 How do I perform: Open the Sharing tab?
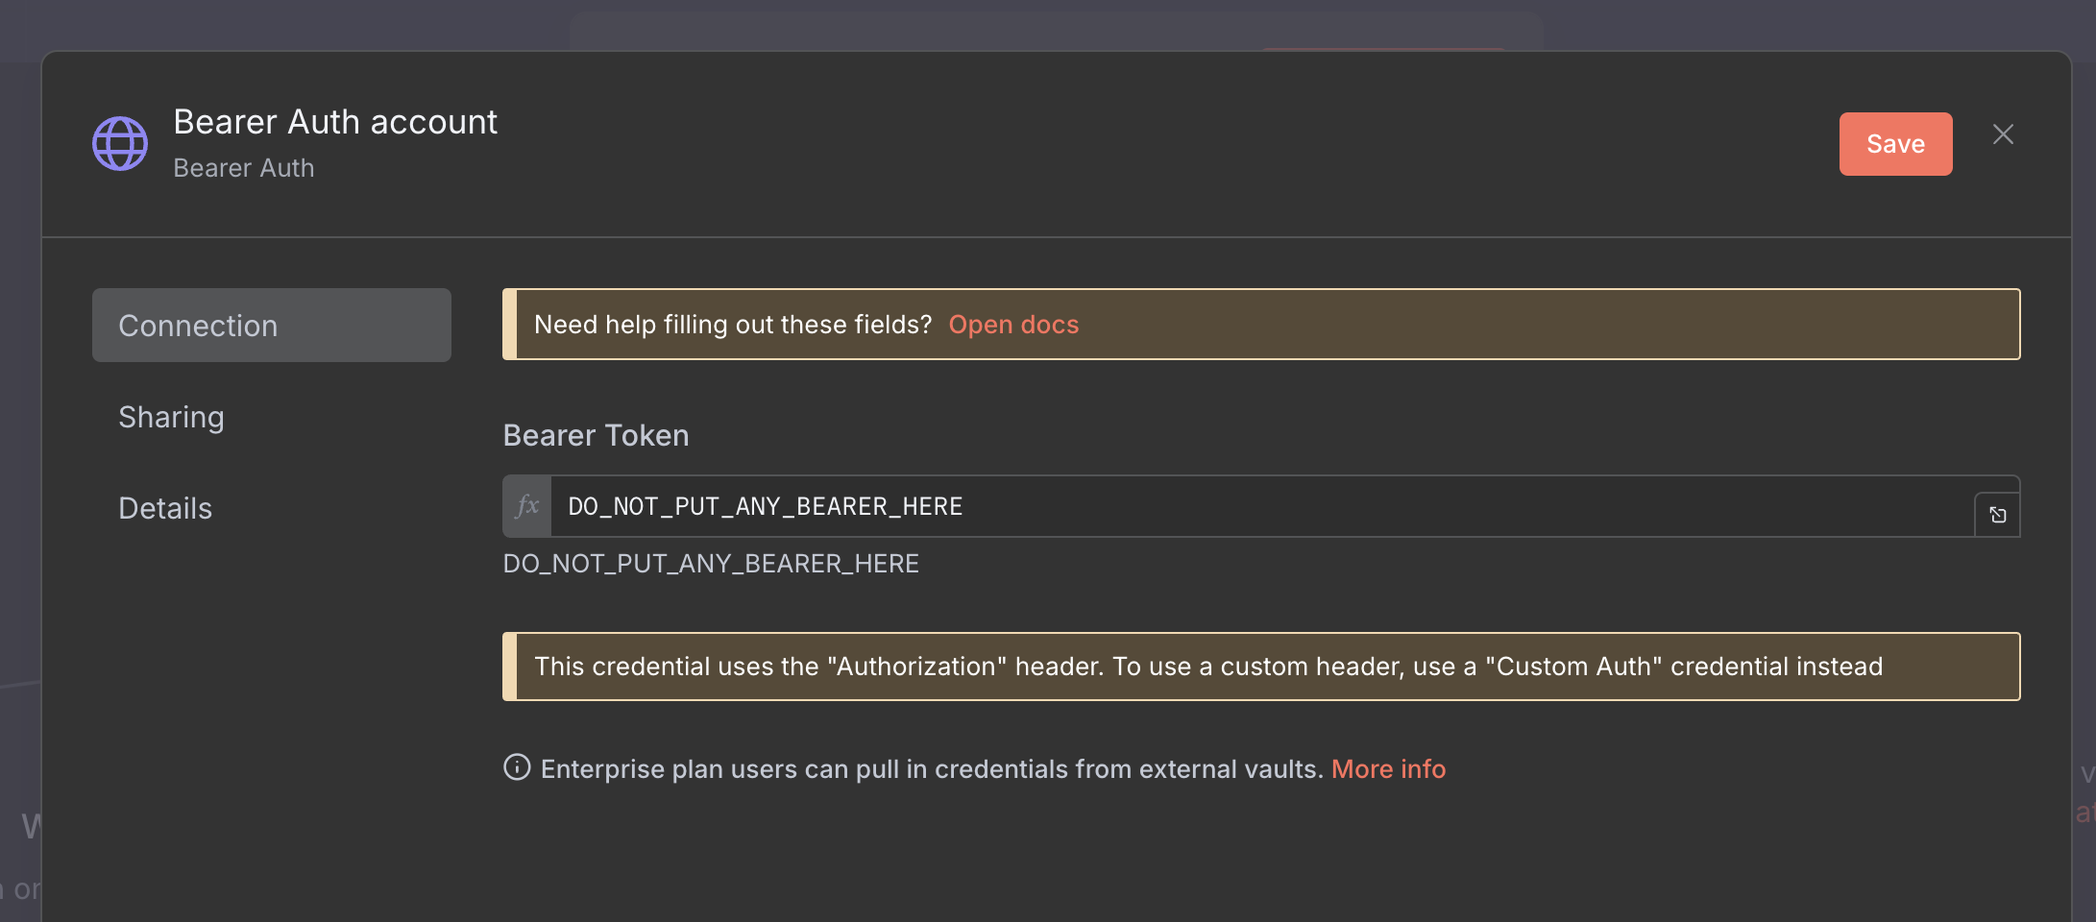(171, 417)
